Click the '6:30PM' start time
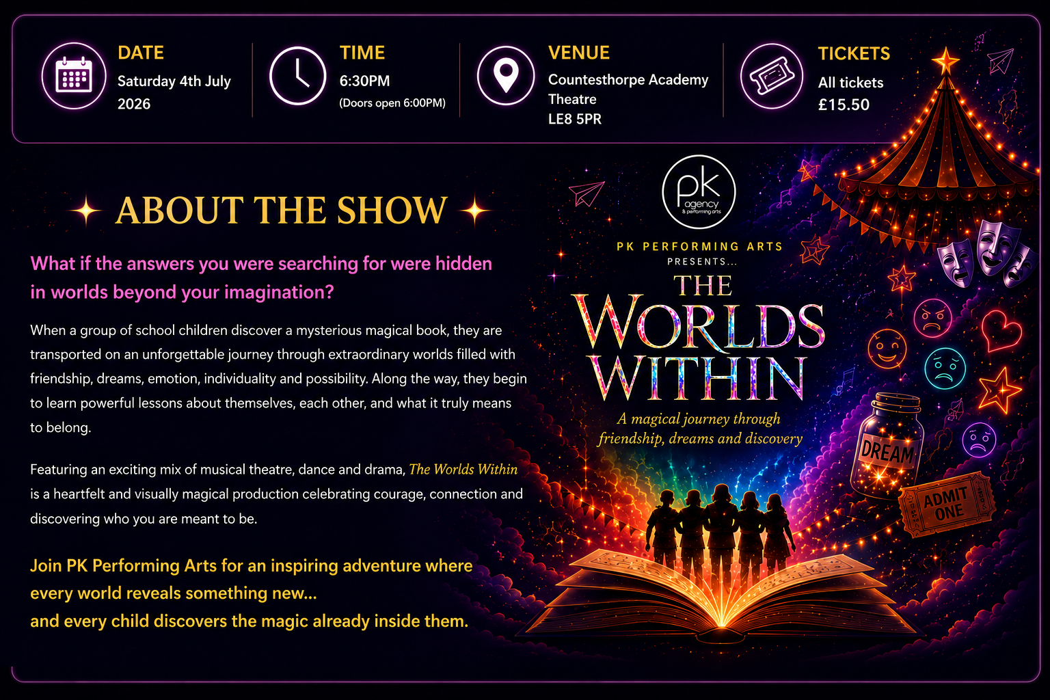This screenshot has width=1050, height=700. point(364,81)
